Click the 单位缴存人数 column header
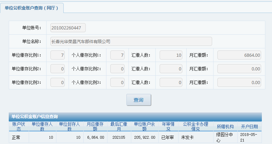The width and height of the screenshot is (272, 144). [x=42, y=126]
